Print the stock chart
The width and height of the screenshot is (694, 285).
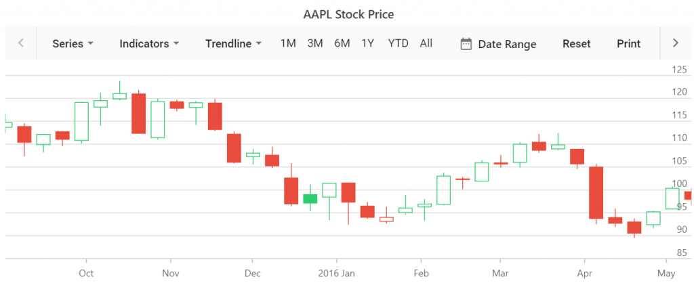[x=628, y=43]
